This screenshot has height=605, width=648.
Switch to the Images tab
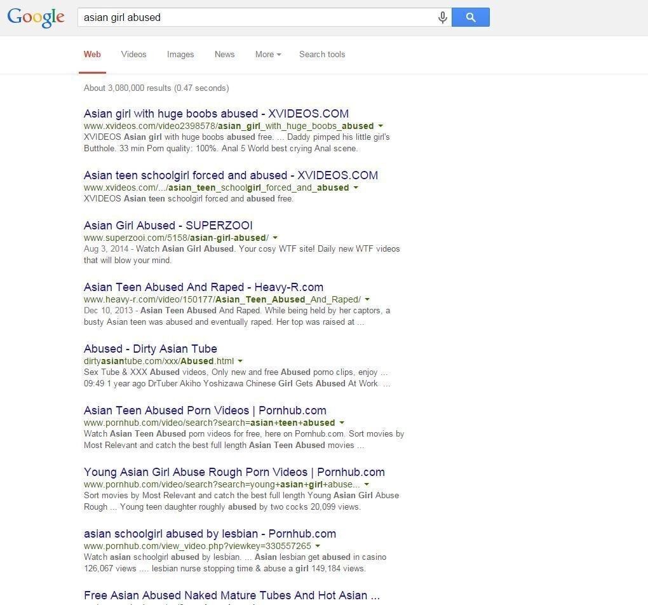point(180,54)
